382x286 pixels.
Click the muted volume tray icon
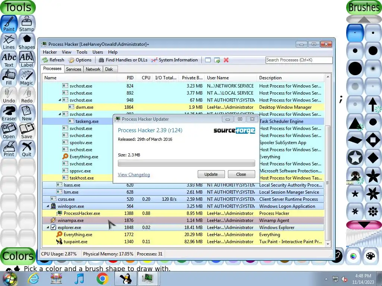coord(344,279)
